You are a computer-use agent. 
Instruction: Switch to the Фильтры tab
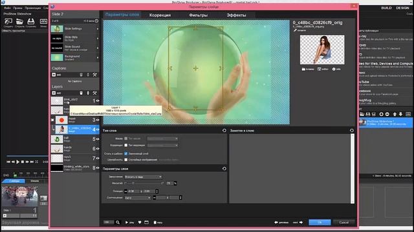(x=199, y=15)
